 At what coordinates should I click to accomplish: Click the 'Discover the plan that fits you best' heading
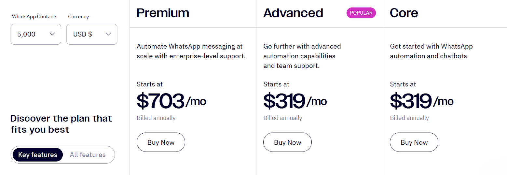point(61,124)
